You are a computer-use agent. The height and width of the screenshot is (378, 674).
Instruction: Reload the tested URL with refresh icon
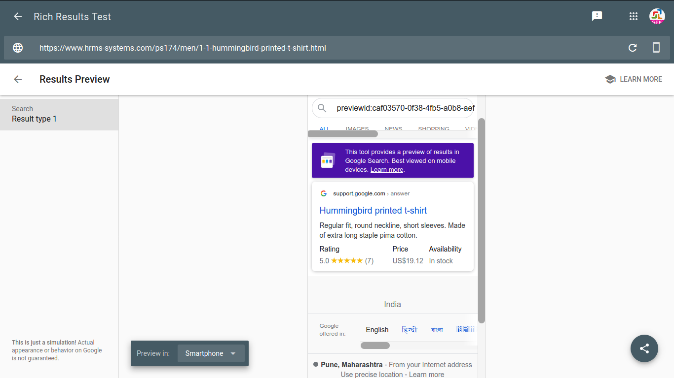633,48
